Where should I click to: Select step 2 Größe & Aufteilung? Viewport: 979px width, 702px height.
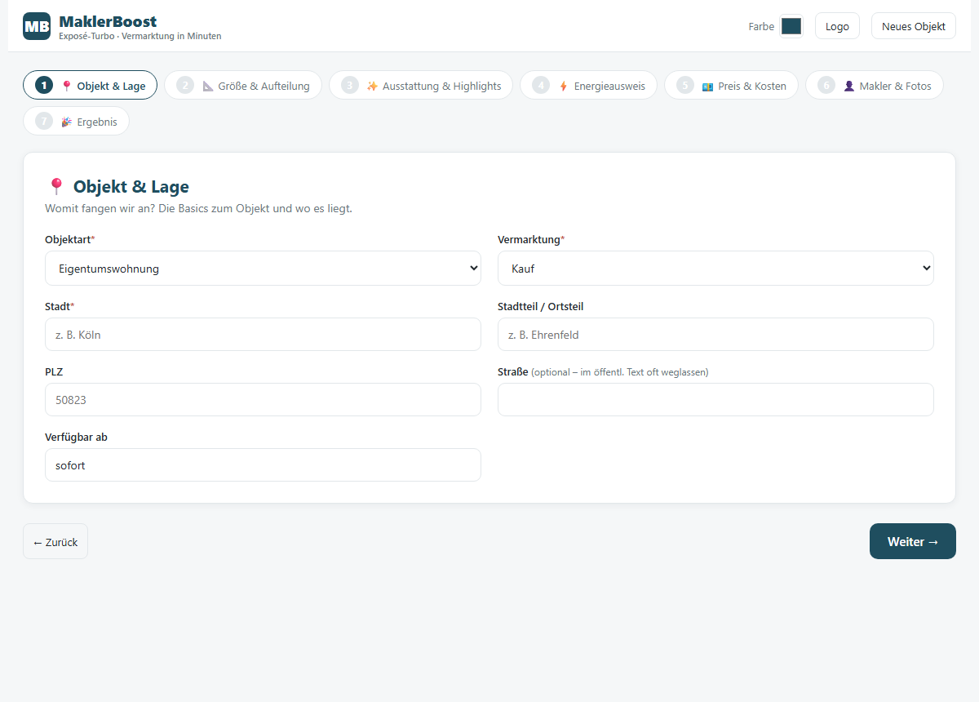tap(243, 85)
